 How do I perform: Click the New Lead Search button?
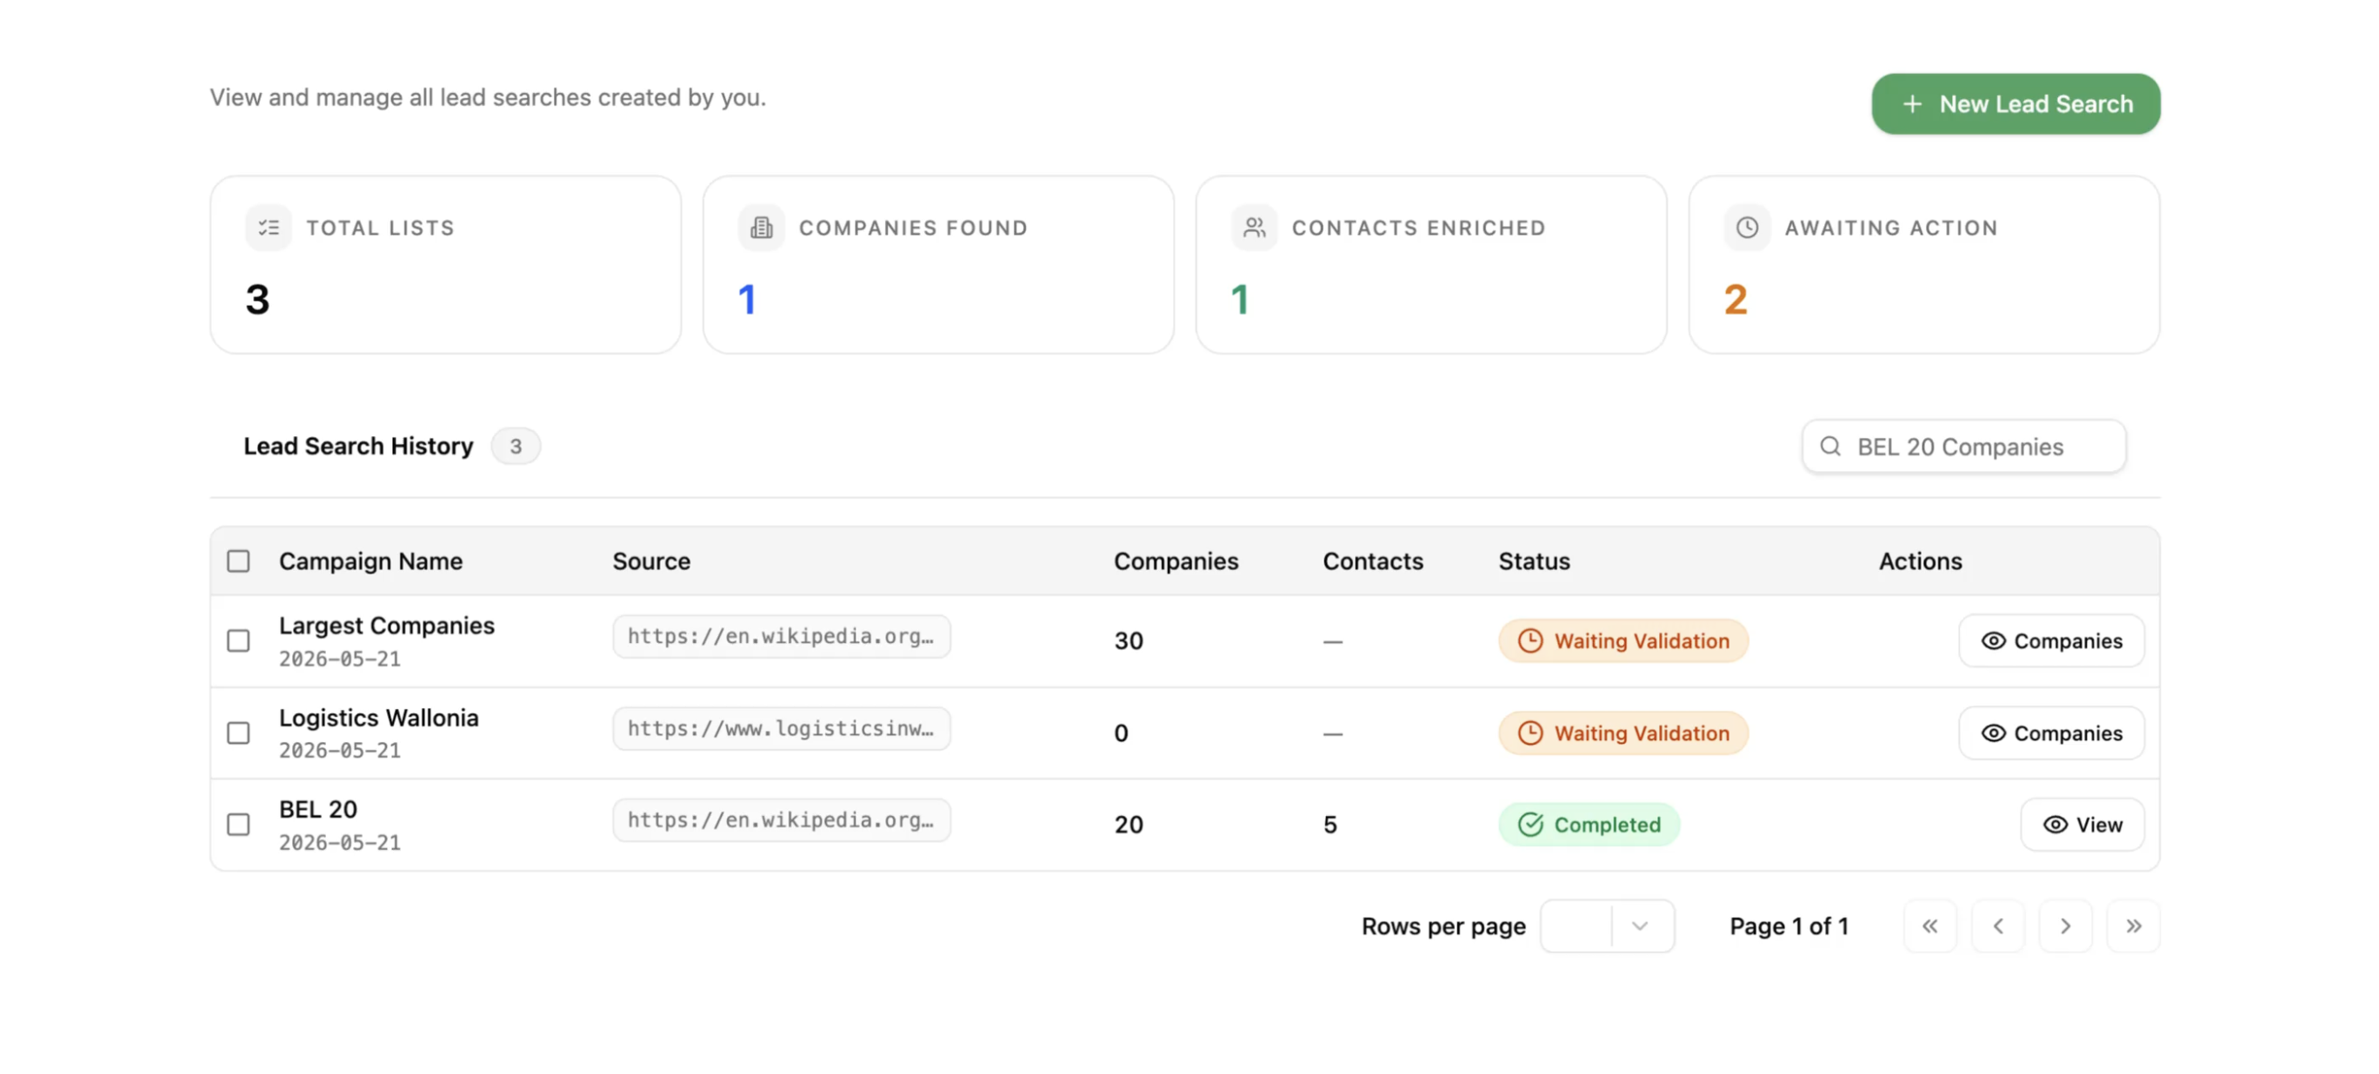tap(2016, 104)
